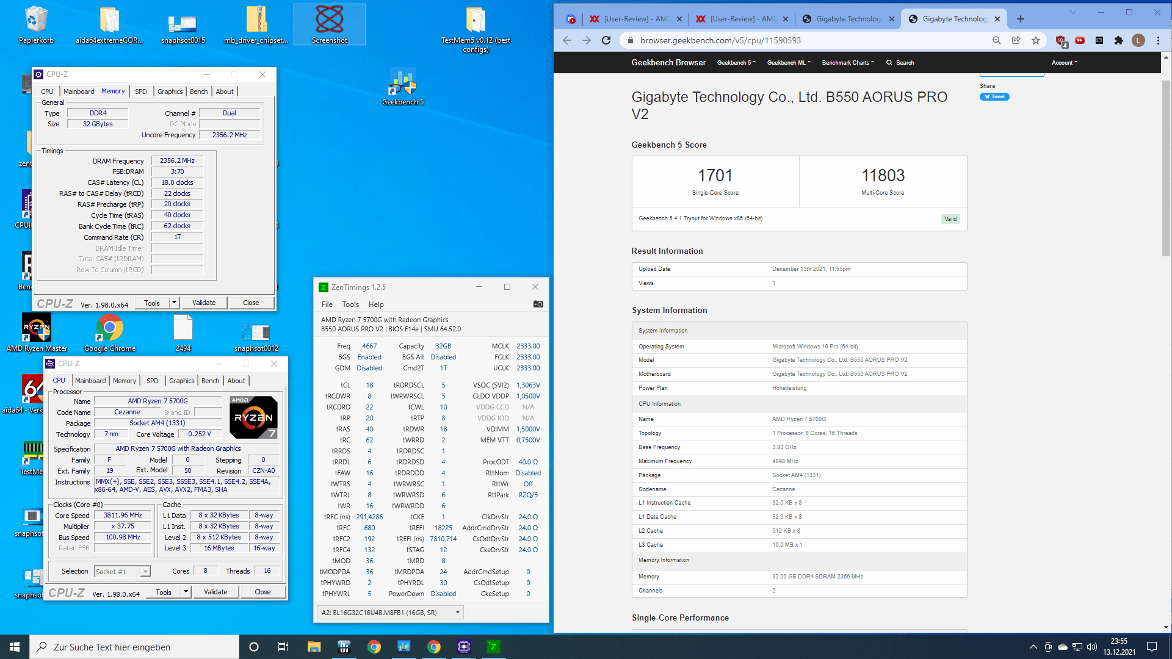
Task: Open the Geekbench Browser home link
Action: pos(668,63)
